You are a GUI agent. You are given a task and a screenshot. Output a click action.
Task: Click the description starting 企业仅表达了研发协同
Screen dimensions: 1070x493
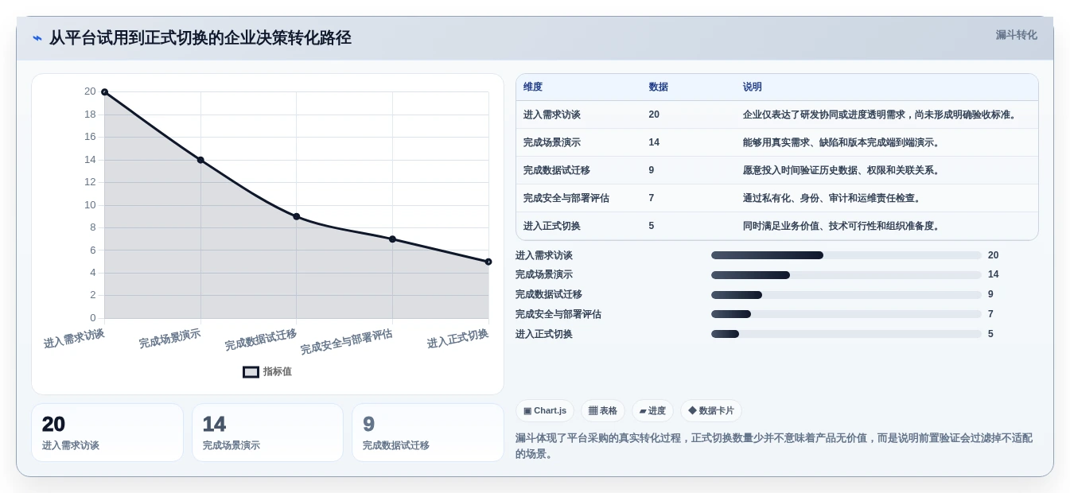(x=880, y=115)
